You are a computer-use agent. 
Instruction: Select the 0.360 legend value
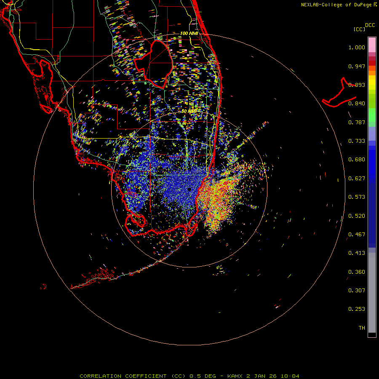(357, 272)
